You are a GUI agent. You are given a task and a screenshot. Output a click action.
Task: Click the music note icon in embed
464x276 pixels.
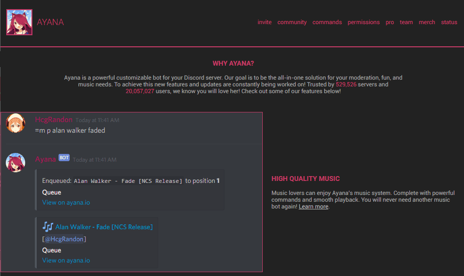coord(47,226)
